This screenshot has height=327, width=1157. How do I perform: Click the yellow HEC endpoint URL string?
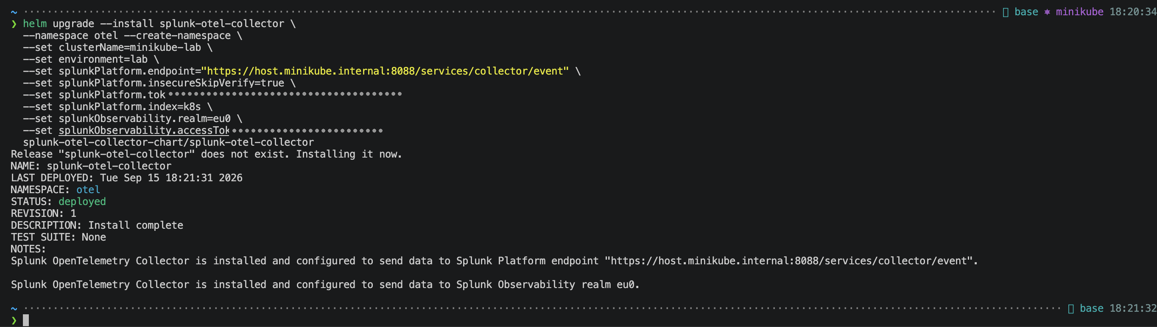385,71
